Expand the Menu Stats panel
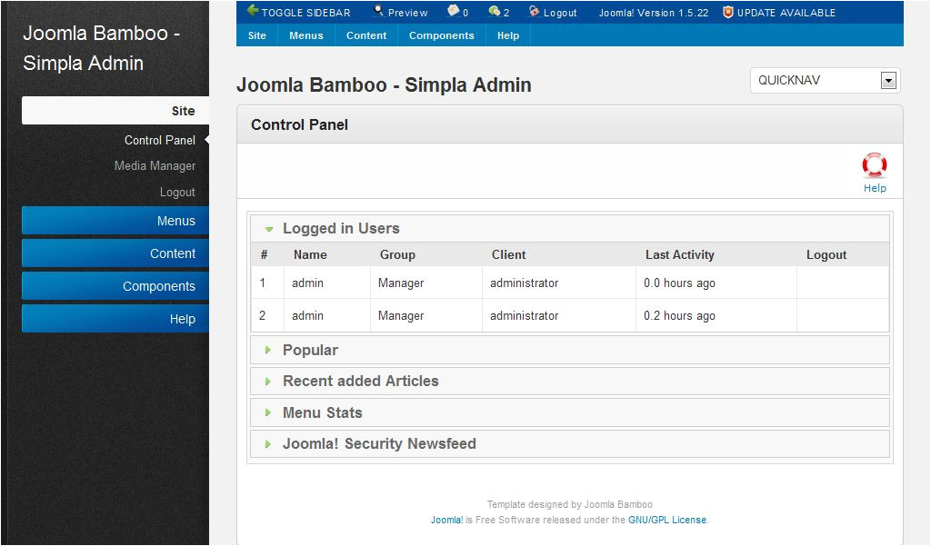 coord(570,412)
